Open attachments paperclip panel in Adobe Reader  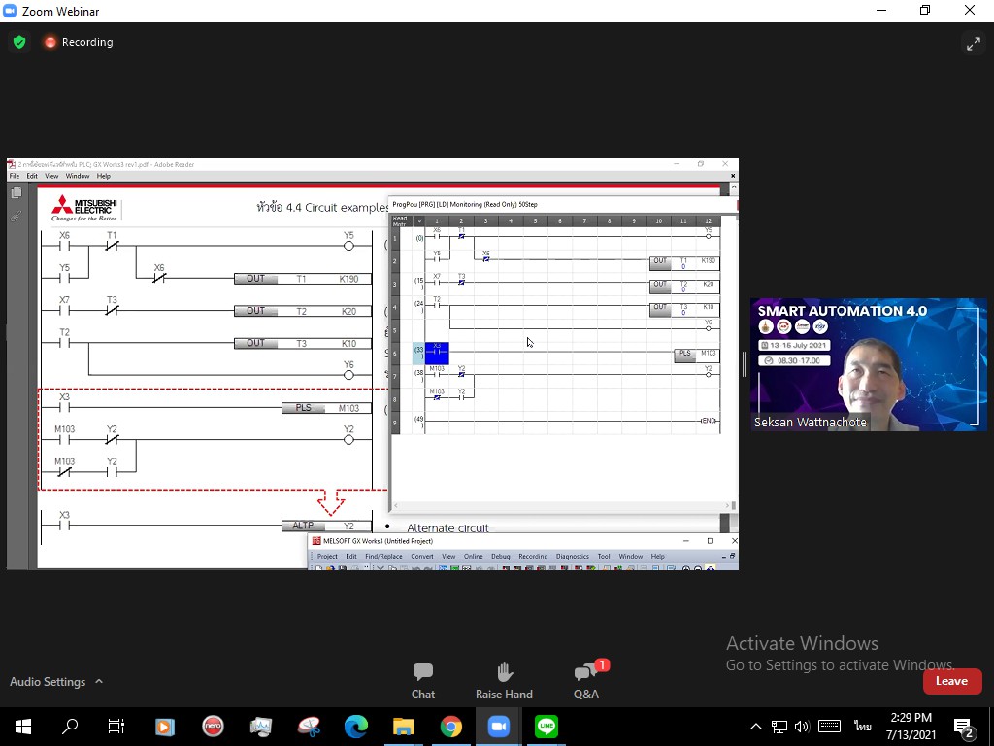click(17, 216)
